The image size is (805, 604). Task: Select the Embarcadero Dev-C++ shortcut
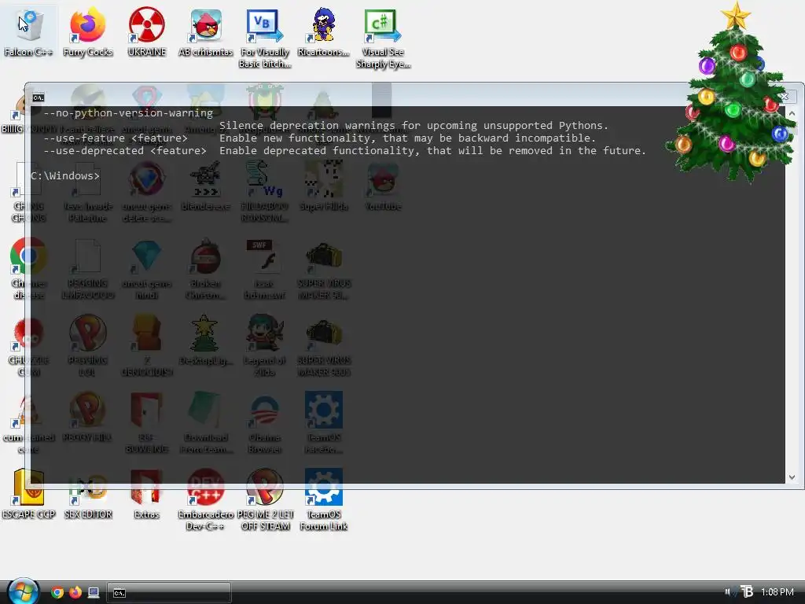205,500
